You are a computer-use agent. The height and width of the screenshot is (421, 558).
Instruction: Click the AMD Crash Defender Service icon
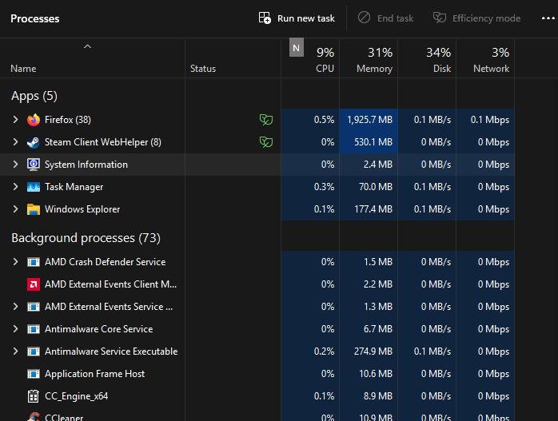point(34,262)
